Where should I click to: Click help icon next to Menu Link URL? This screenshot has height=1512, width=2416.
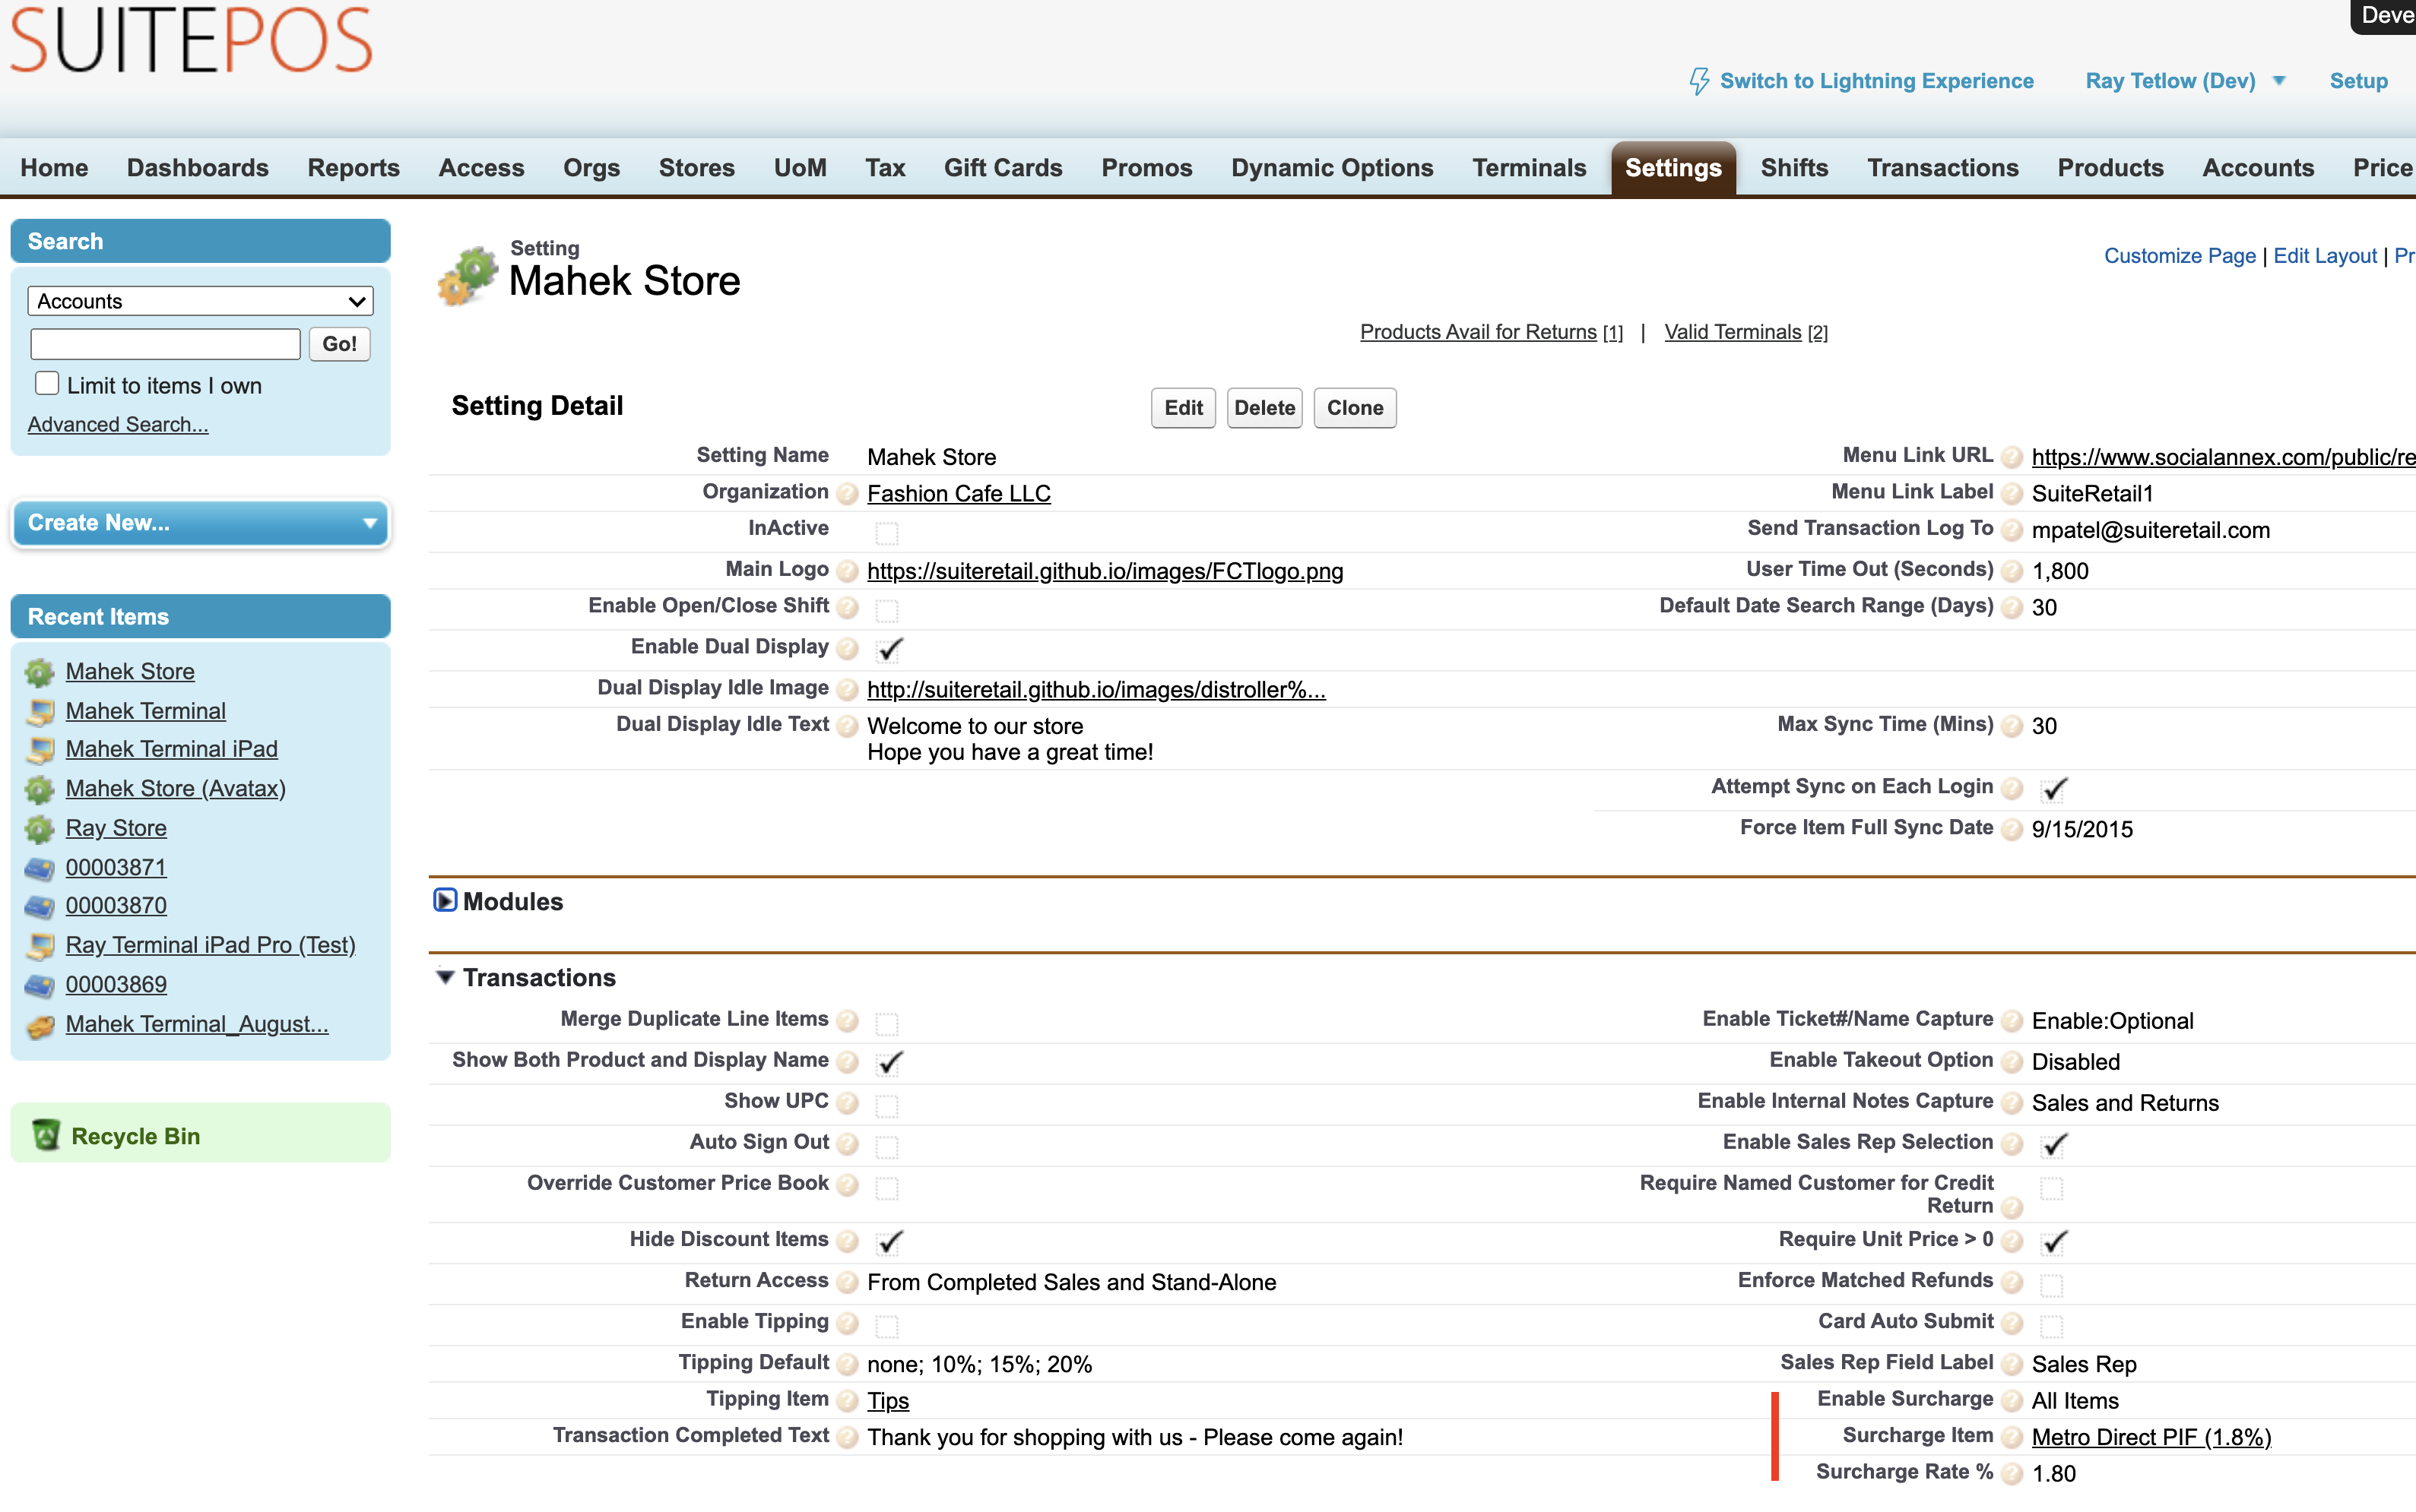click(x=2012, y=458)
